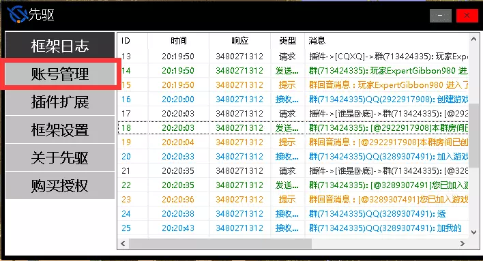Screen dimensions: 483x261
Task: Open 关于先驱 page
Action: pyautogui.click(x=60, y=157)
